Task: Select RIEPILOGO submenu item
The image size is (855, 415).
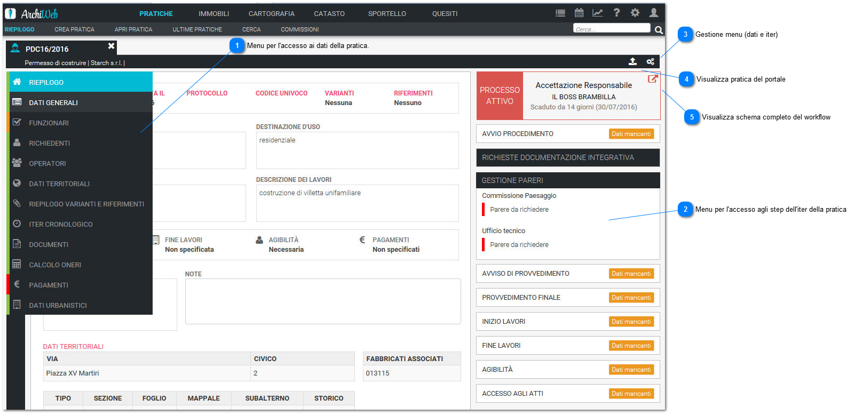Action: click(20, 29)
